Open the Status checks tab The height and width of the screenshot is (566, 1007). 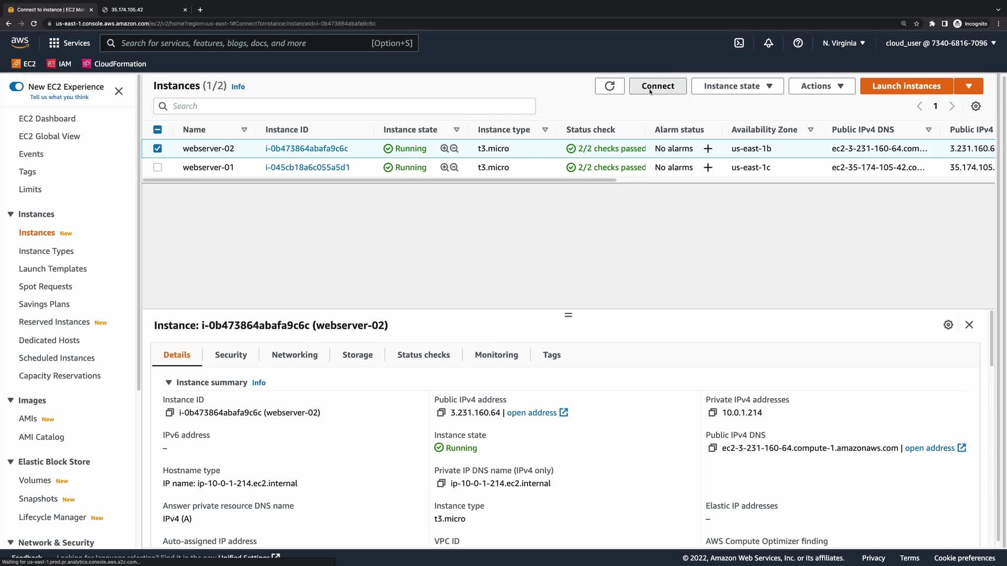pos(423,355)
